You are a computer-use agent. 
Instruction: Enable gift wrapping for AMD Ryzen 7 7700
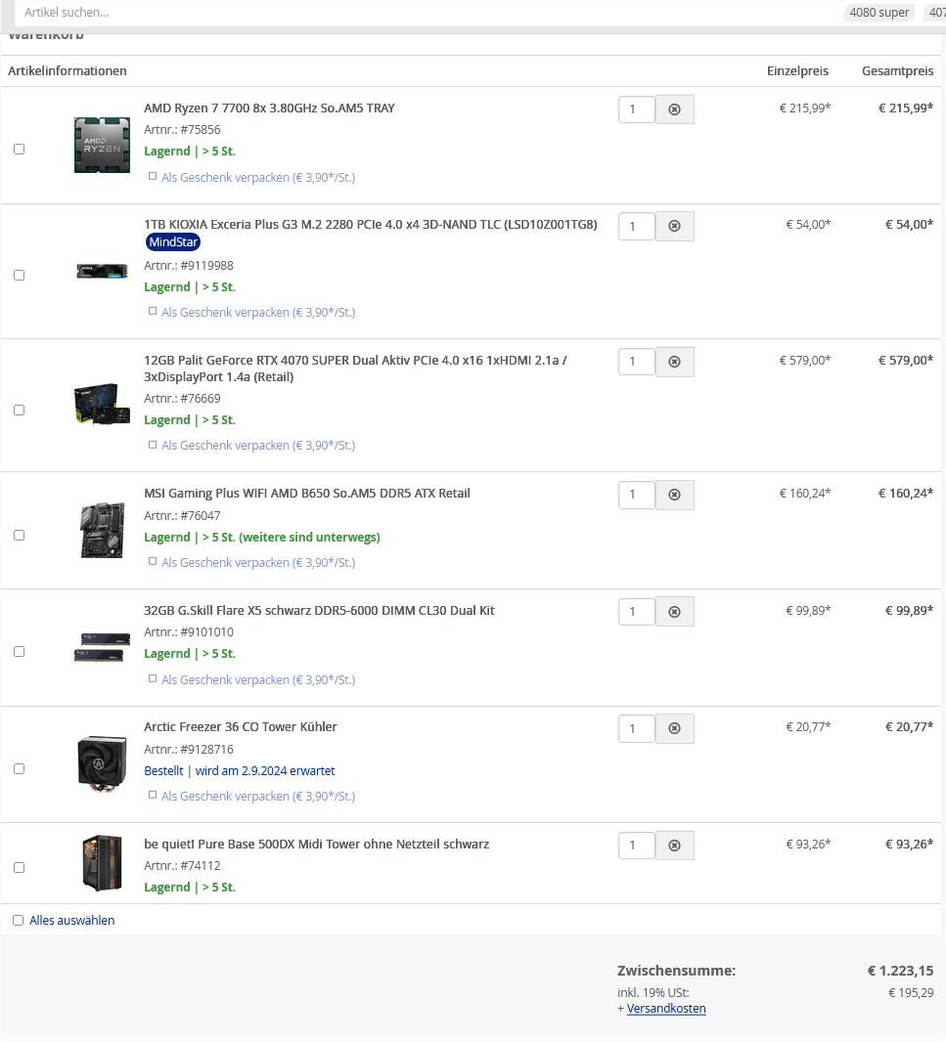pos(153,176)
